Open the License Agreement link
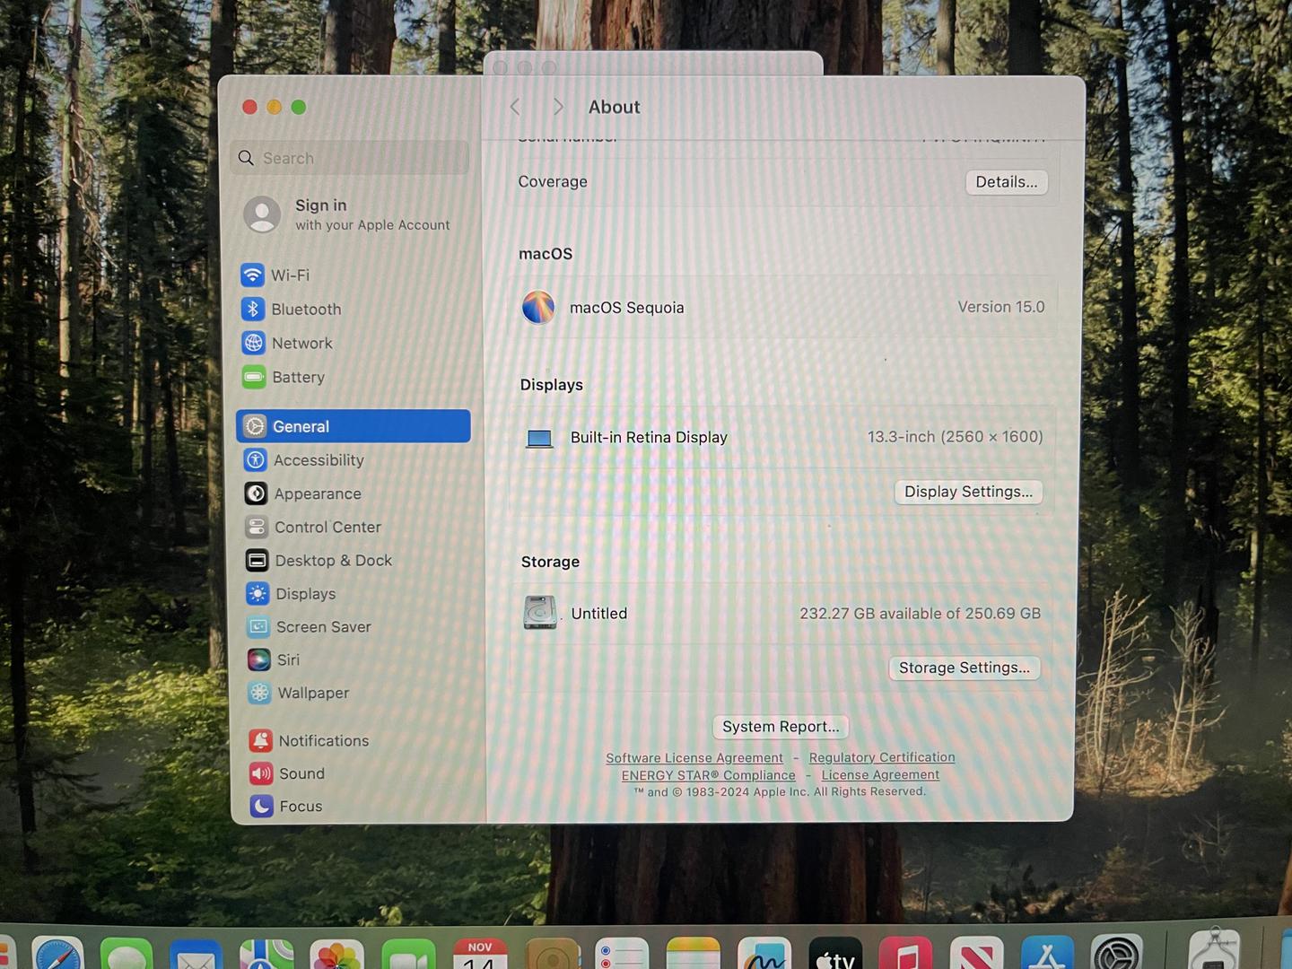The width and height of the screenshot is (1292, 969). pyautogui.click(x=880, y=774)
